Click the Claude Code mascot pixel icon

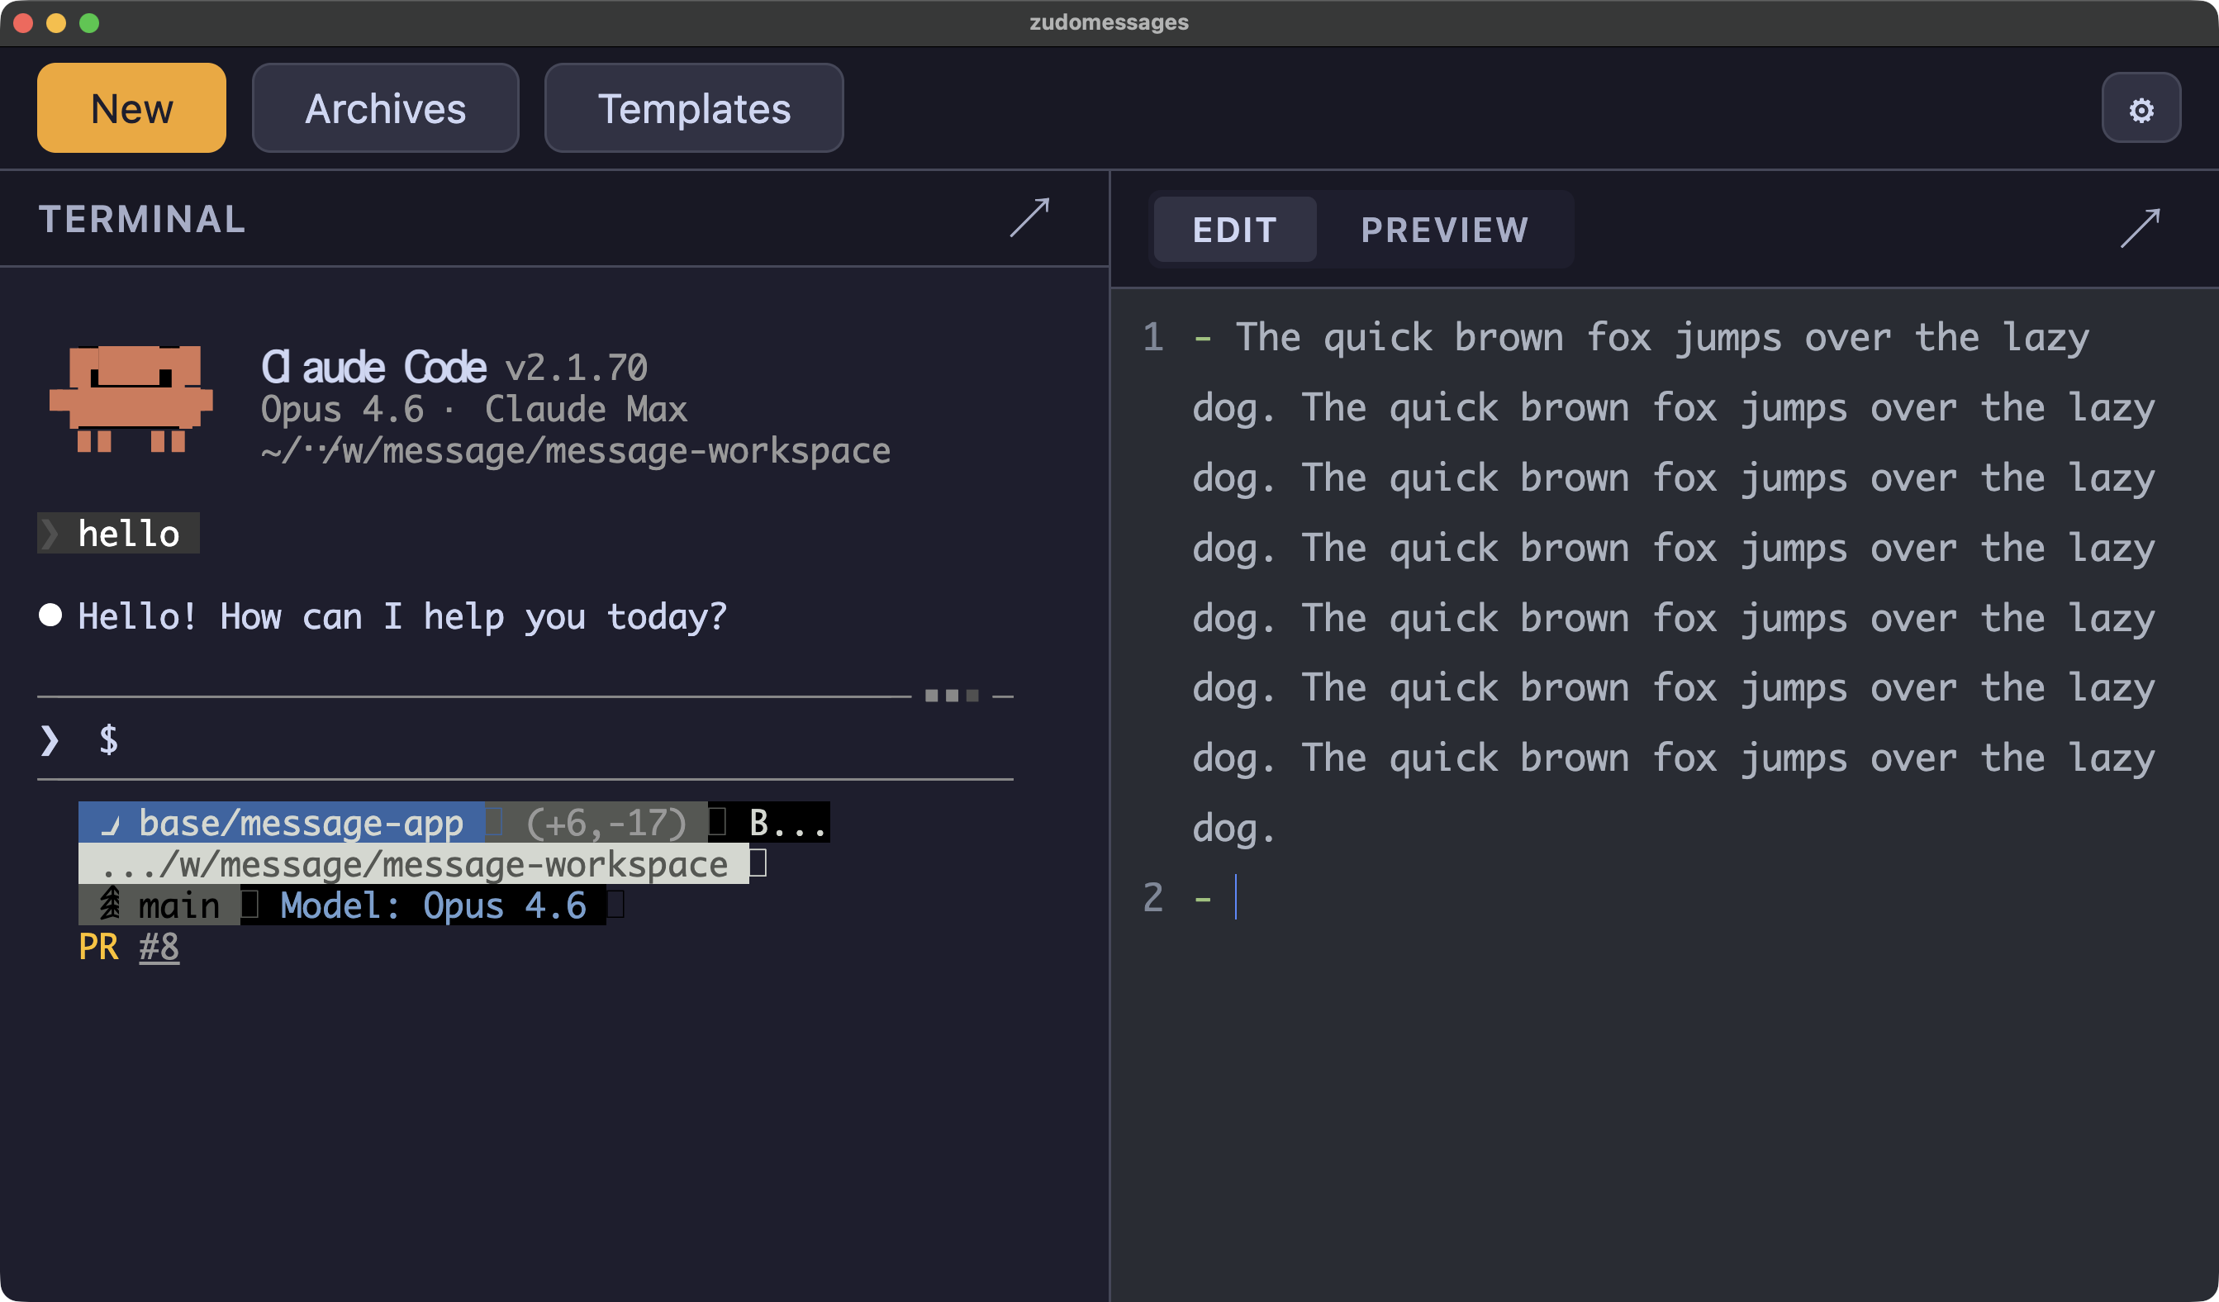pyautogui.click(x=131, y=398)
